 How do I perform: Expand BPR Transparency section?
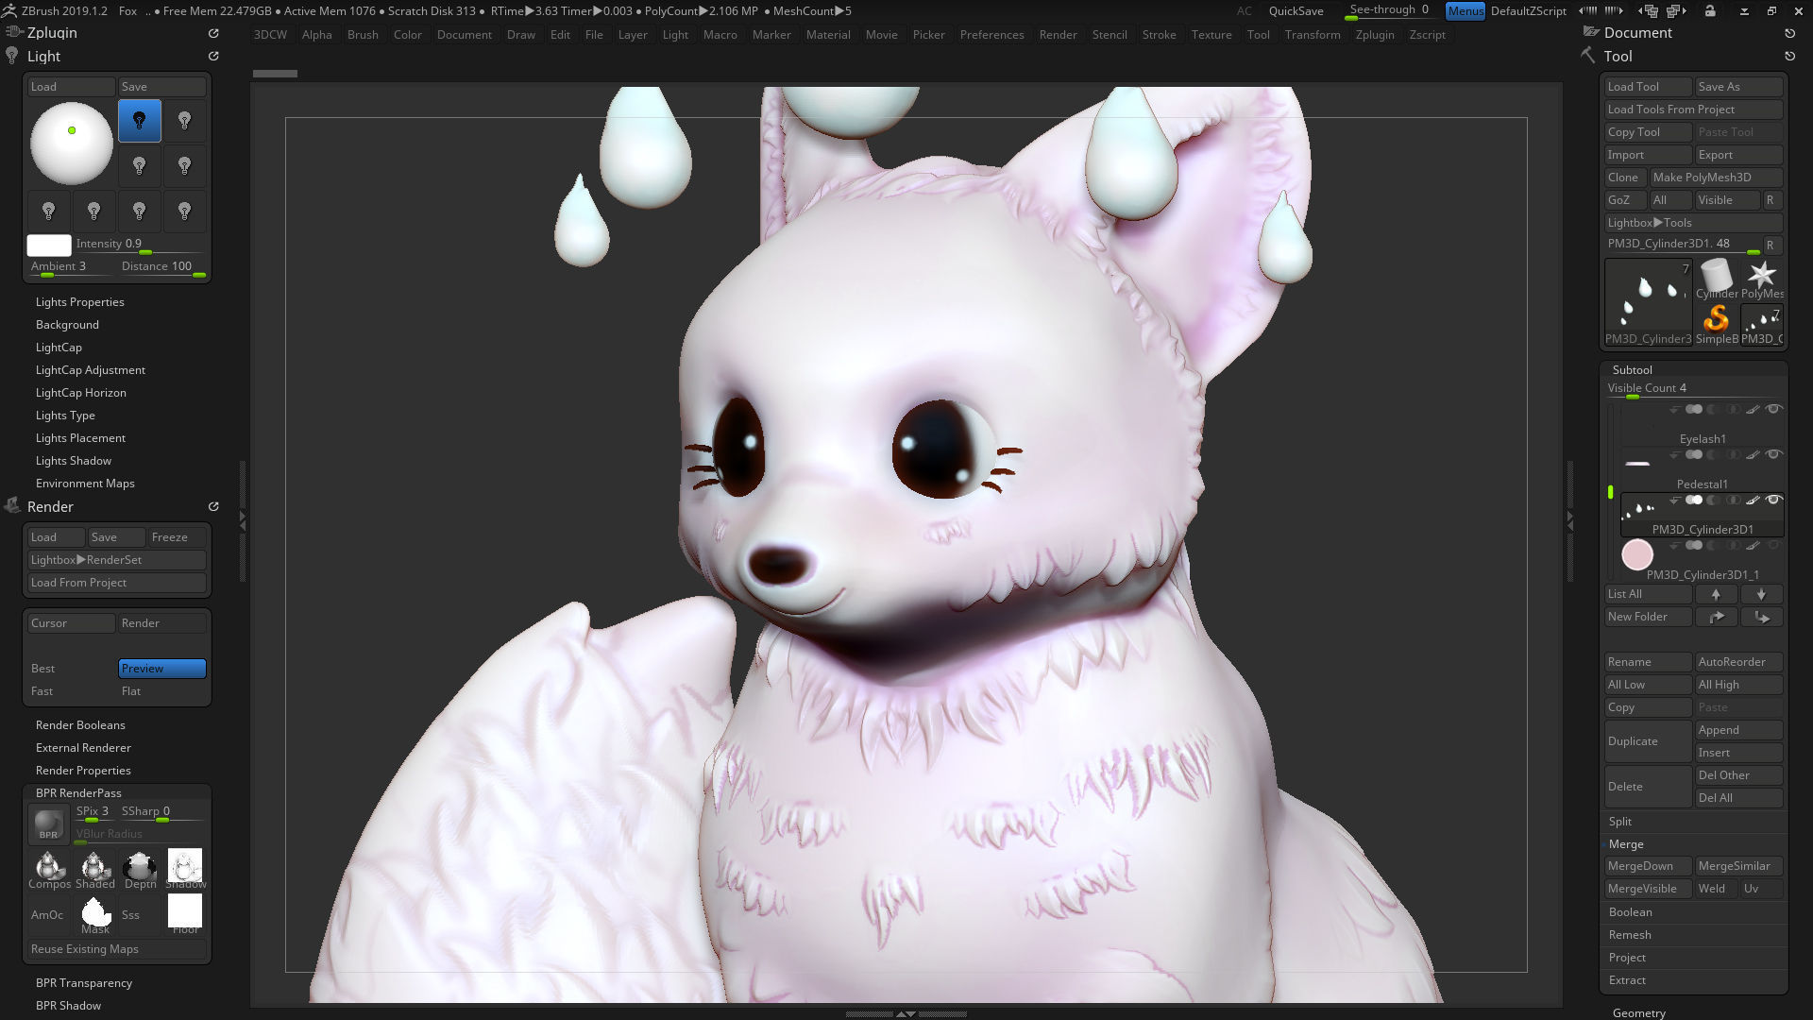[84, 983]
